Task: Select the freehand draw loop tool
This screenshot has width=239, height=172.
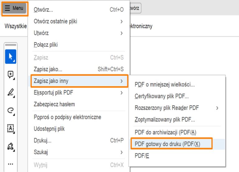Action: click(11, 110)
